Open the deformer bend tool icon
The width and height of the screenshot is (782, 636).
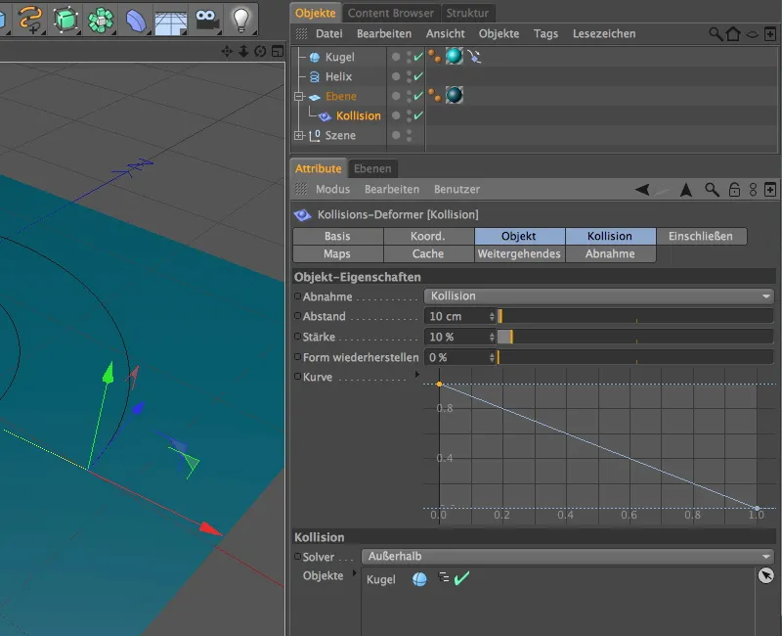coord(135,20)
